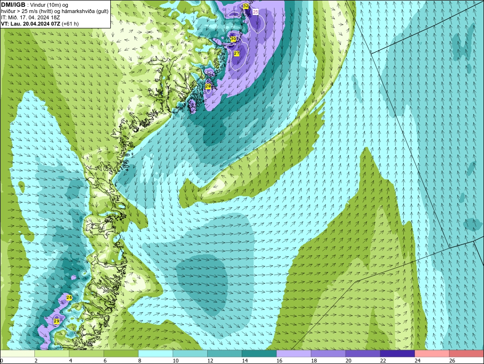Click the legend scale number 12
Viewport: 484px width, 364px height.
pyautogui.click(x=210, y=361)
